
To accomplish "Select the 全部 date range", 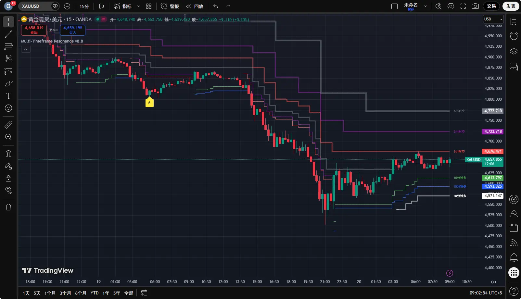I will tap(129, 293).
